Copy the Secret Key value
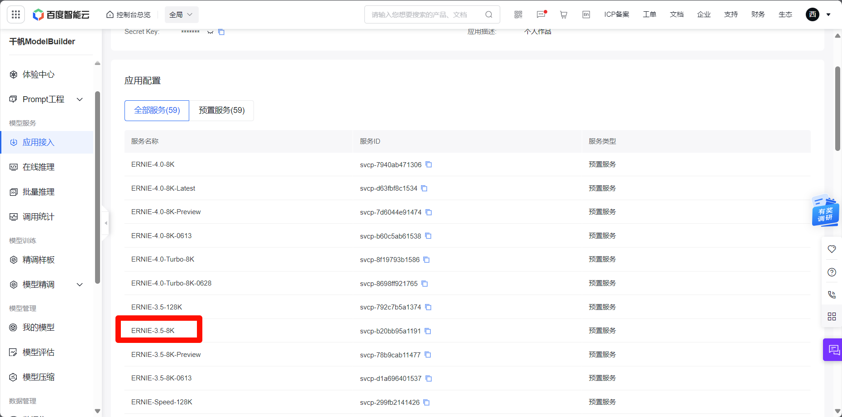The height and width of the screenshot is (417, 842). (221, 32)
